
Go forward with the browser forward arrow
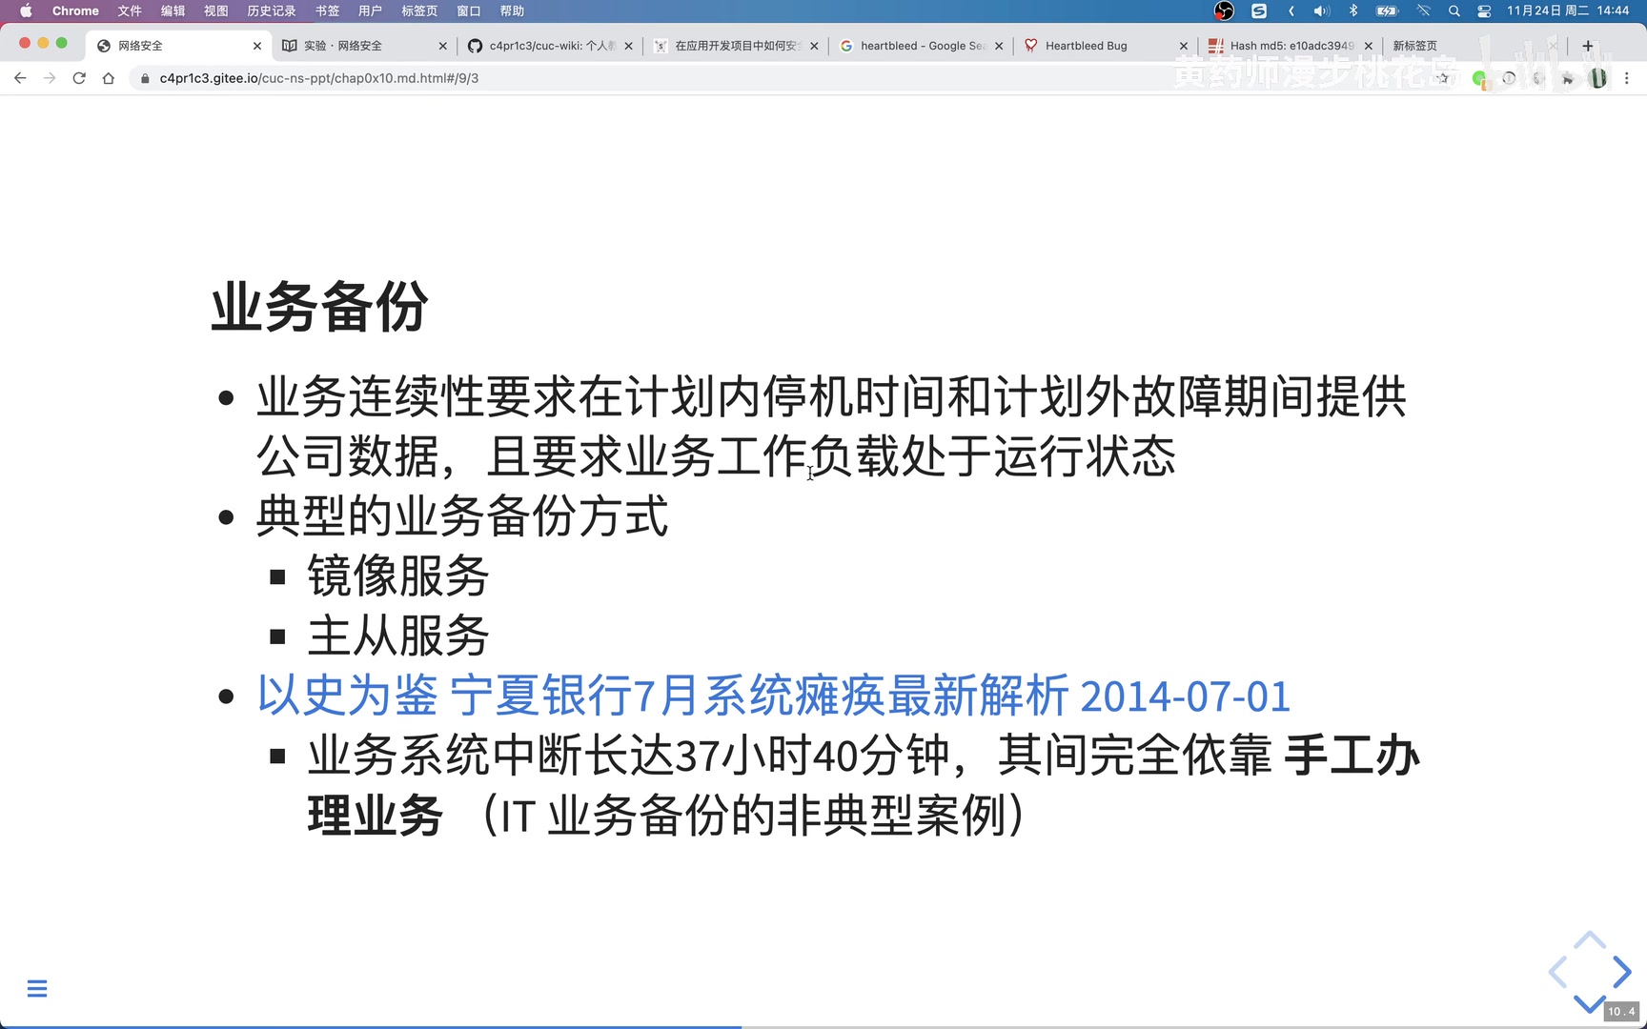[50, 78]
